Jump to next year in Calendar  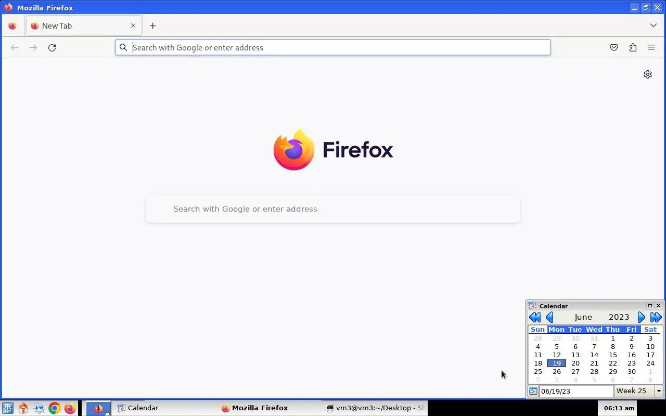[x=656, y=317]
